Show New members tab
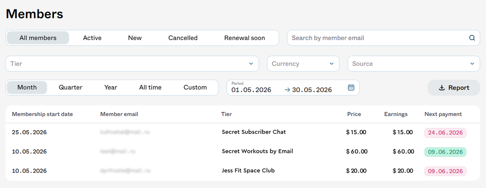 pos(135,38)
